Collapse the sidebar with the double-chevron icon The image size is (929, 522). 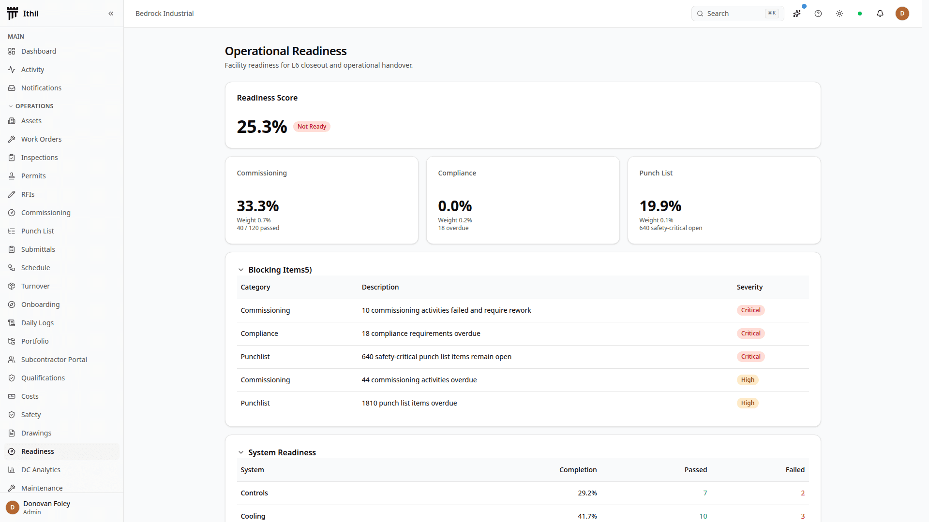point(111,14)
